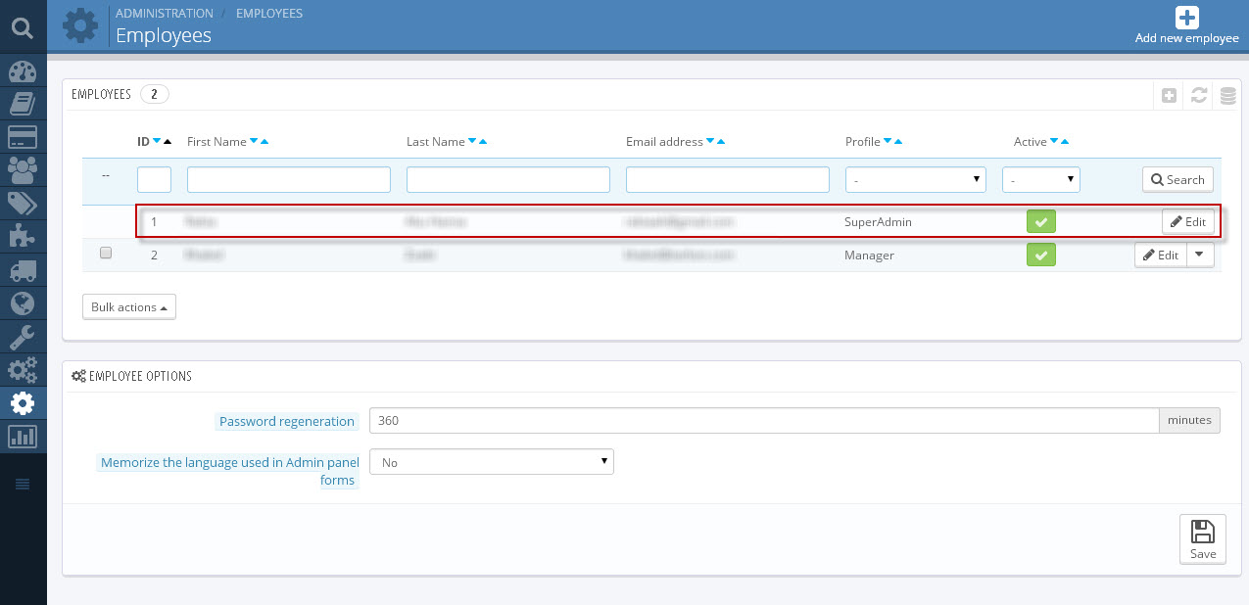Sort Active column descending

pyautogui.click(x=1054, y=142)
